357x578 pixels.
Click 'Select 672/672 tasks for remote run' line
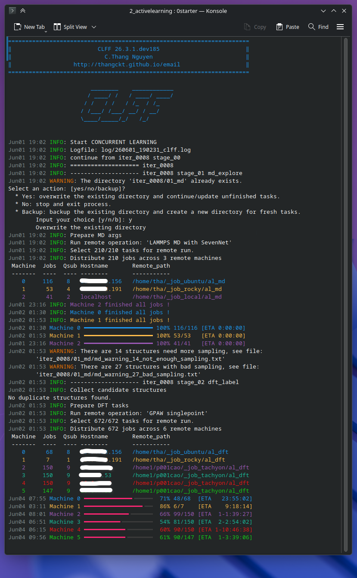(x=132, y=421)
